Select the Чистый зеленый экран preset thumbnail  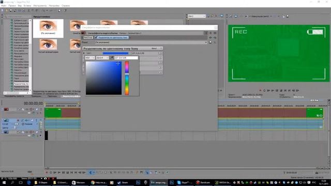coord(48,46)
